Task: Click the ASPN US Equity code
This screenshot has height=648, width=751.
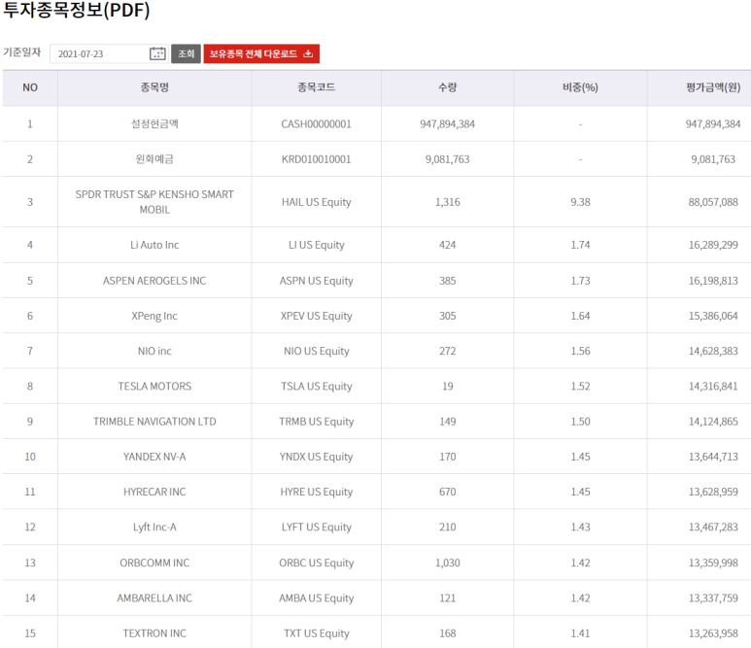Action: (316, 281)
